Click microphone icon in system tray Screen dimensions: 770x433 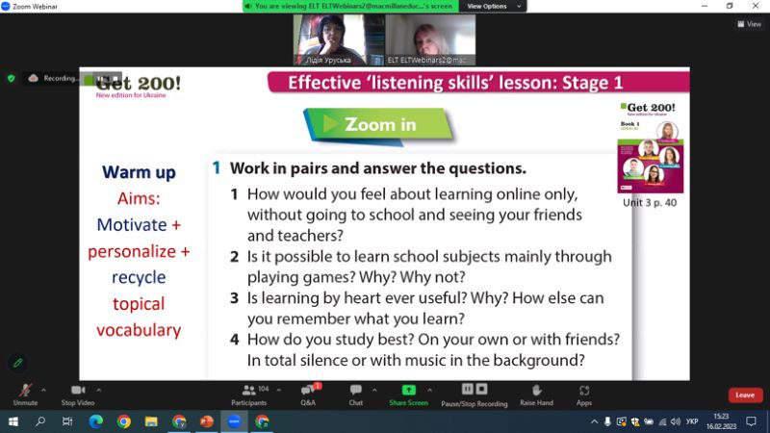pos(607,421)
